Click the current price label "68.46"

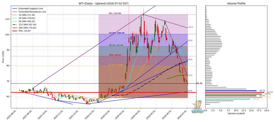(x=200, y=84)
